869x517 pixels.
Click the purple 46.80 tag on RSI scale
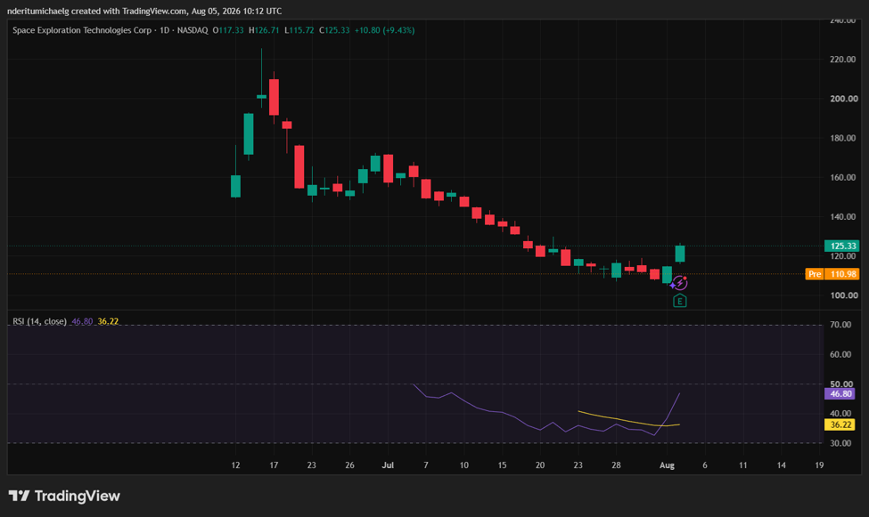coord(840,394)
